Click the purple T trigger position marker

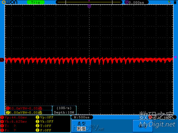(89, 6)
